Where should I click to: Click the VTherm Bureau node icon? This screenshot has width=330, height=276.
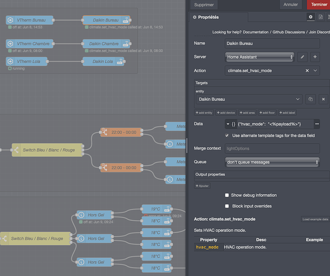tap(11, 20)
